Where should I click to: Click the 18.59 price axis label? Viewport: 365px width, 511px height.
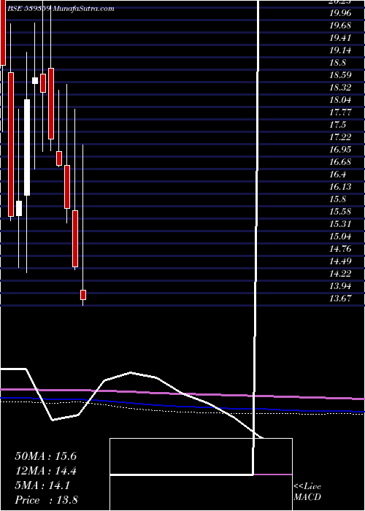[x=340, y=75]
